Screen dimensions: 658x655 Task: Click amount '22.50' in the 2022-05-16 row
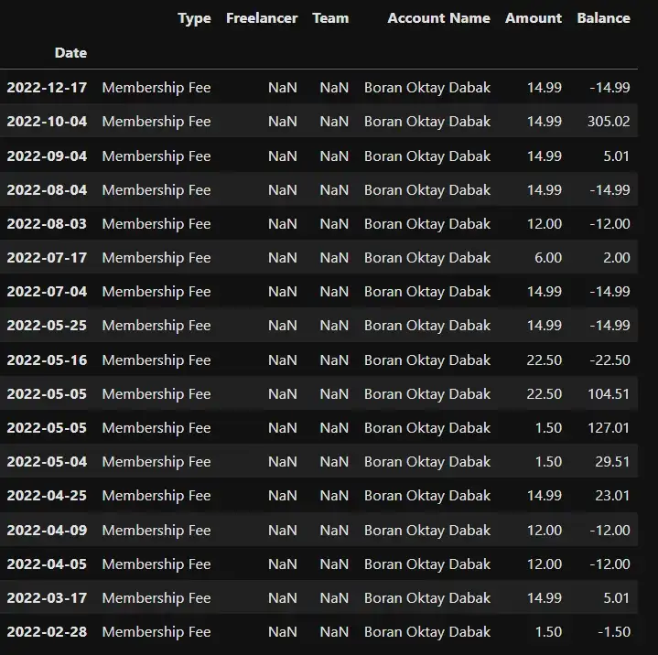[545, 360]
